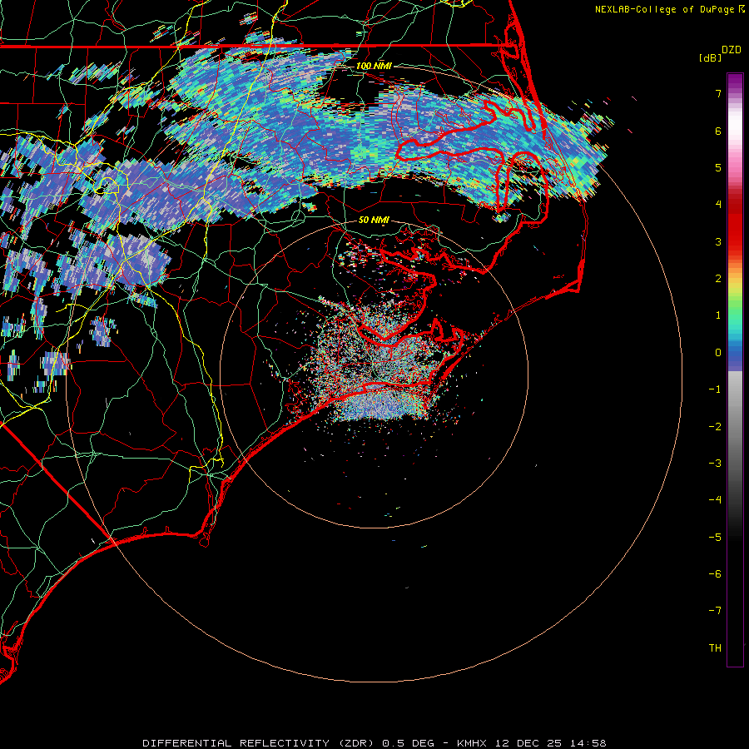The image size is (749, 749).
Task: Click the 7 value on the color scale
Action: coord(718,93)
